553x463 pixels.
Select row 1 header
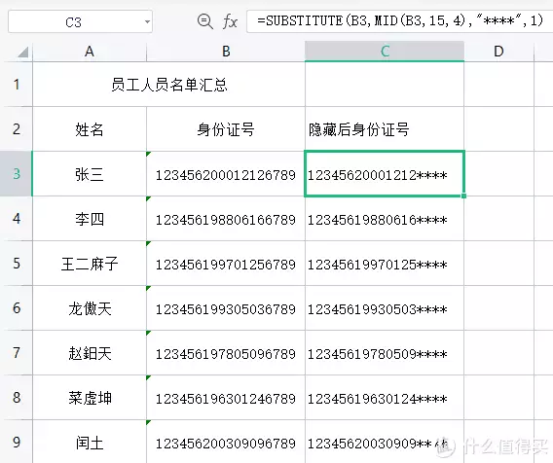tap(17, 85)
